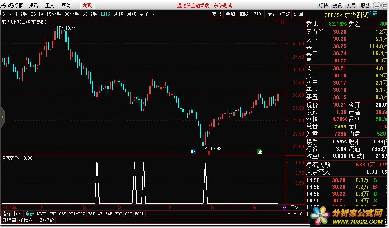
Task: Click the 传感 sector tag
Action: [x=372, y=13]
